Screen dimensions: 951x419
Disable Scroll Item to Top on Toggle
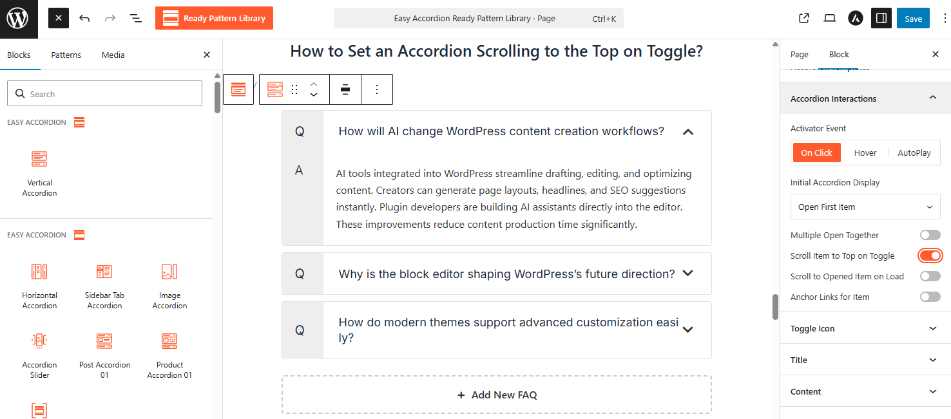coord(930,256)
